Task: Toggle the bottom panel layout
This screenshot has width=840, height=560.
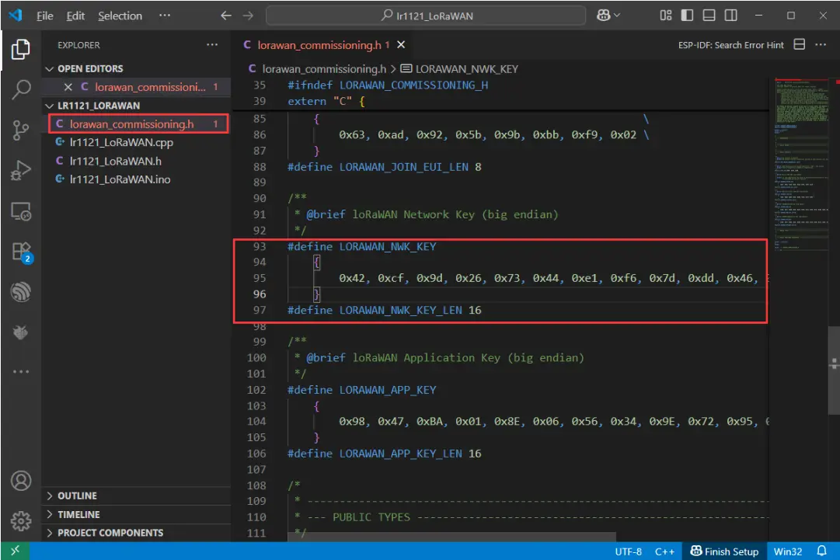Action: [709, 16]
